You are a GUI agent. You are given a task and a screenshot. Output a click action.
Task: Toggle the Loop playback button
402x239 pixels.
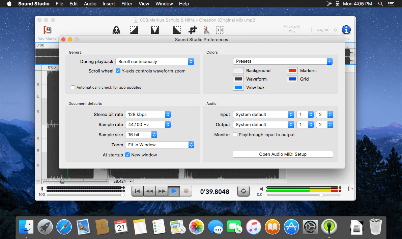click(x=243, y=191)
